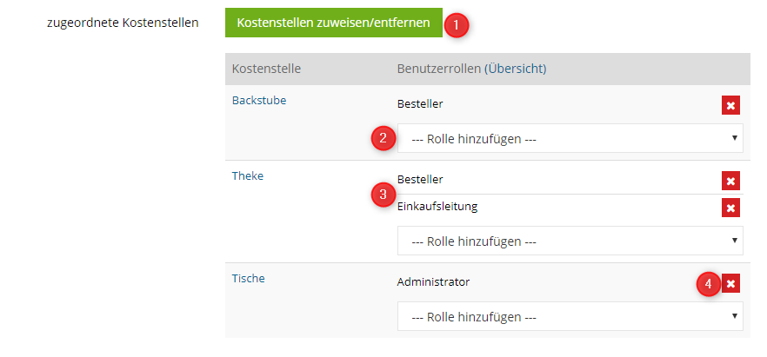767x357 pixels.
Task: Expand Theke 'Rolle hinzufügen' dropdown
Action: pos(570,241)
